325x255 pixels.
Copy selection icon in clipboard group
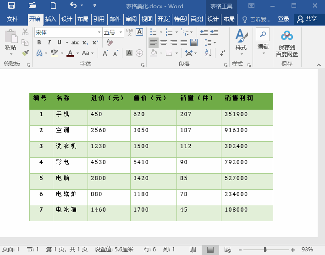coord(25,42)
